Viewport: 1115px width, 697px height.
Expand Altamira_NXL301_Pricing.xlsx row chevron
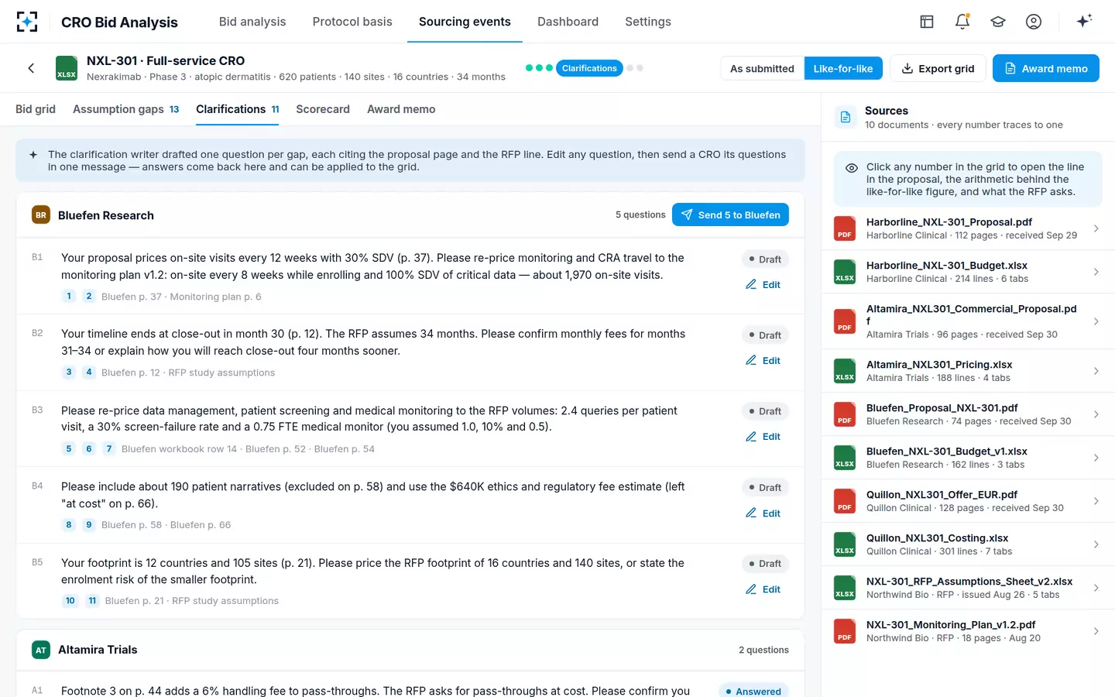tap(1096, 371)
